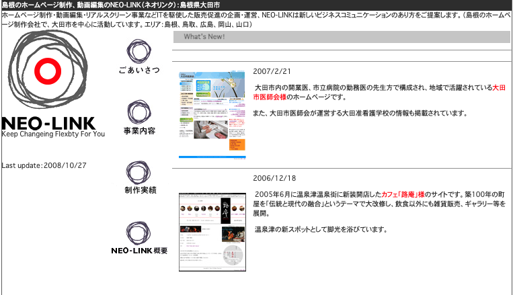Click the page title 島根のホームページ制作 in the top bar

coord(110,5)
